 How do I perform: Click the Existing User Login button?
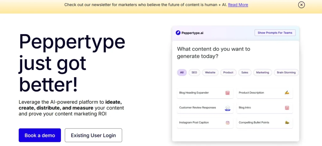tap(93, 135)
